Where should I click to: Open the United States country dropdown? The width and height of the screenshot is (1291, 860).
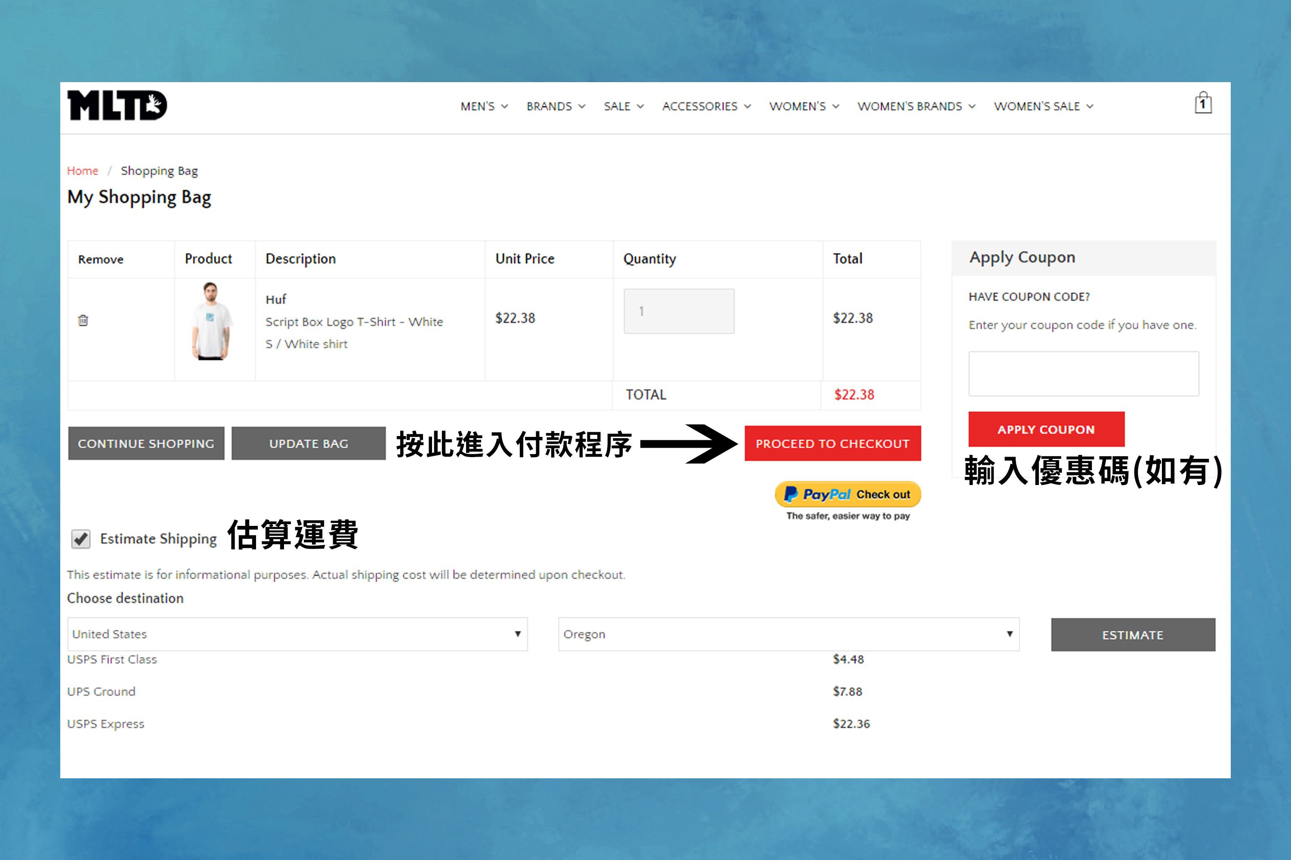pyautogui.click(x=297, y=634)
